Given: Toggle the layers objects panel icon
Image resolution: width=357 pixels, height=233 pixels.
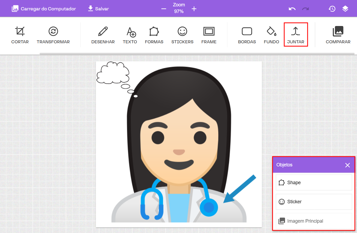Looking at the screenshot, I should [345, 9].
